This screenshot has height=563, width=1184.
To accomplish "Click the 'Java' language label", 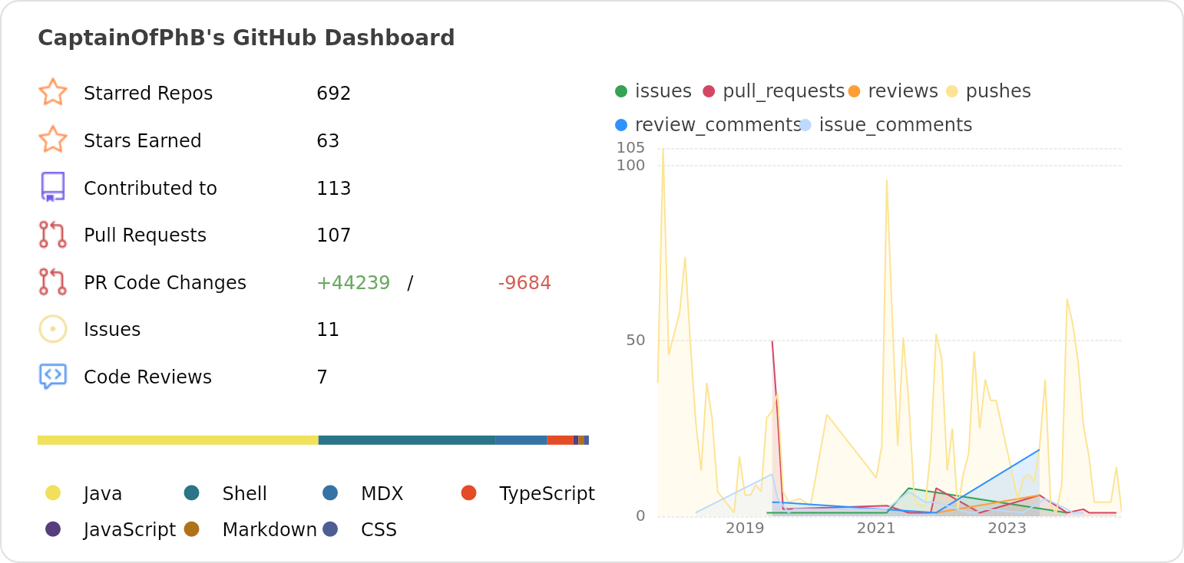I will point(103,494).
